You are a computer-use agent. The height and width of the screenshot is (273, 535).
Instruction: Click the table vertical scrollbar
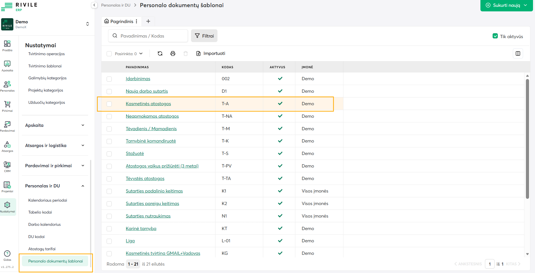pos(527,139)
